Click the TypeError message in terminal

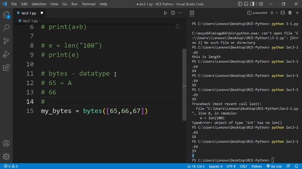(x=237, y=123)
